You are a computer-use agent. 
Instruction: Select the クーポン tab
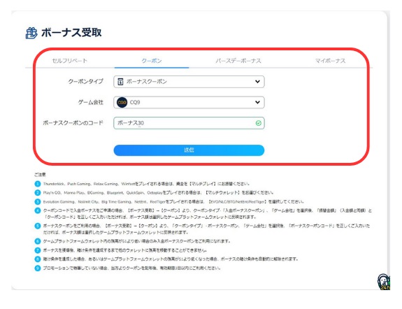(152, 61)
